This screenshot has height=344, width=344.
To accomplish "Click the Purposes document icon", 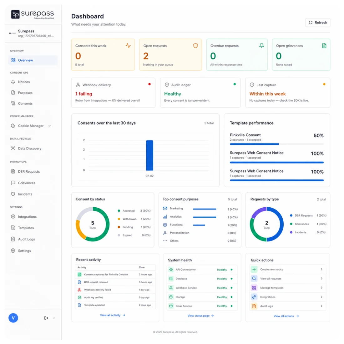I will click(13, 93).
